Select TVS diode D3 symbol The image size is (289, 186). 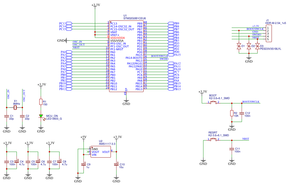[258, 46]
